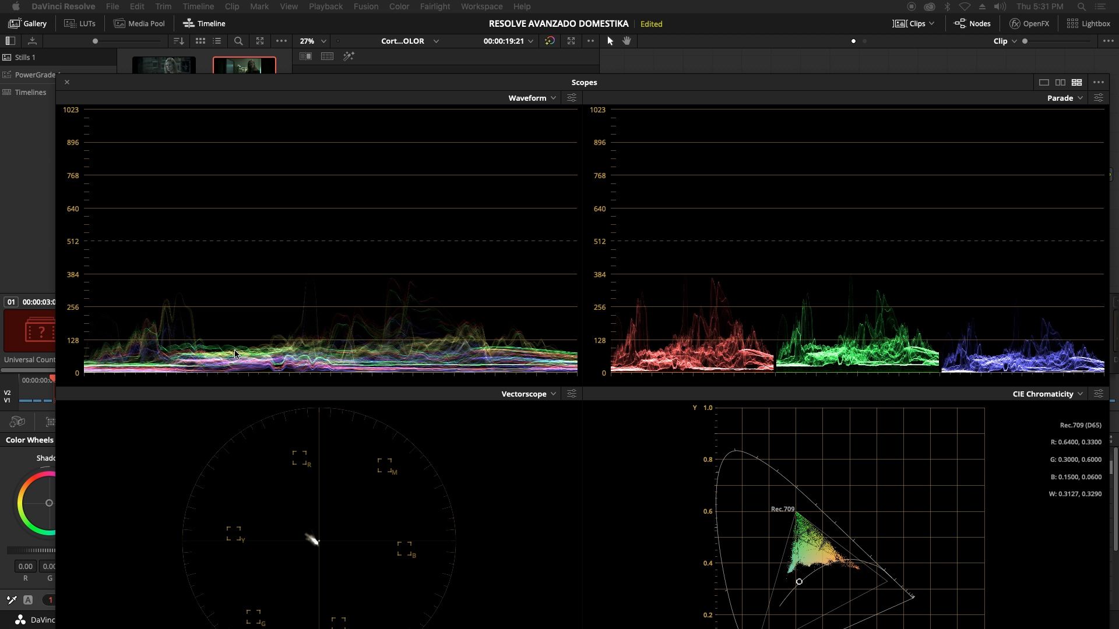Screen dimensions: 1119x629
Task: Open the Color menu
Action: click(x=399, y=6)
